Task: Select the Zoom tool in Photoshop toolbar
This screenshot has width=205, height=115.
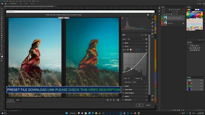Action: (x=2, y=50)
